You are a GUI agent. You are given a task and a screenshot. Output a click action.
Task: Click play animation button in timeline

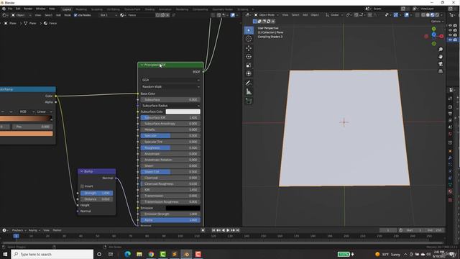[228, 230]
